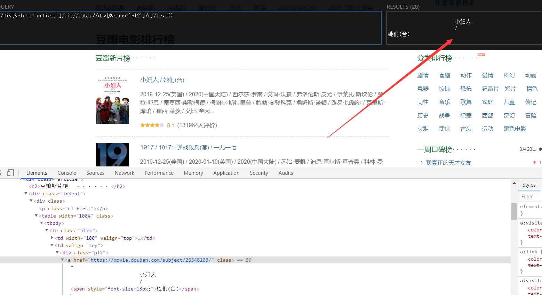Click the Elements panel scrollbar up arrow

tap(514, 183)
